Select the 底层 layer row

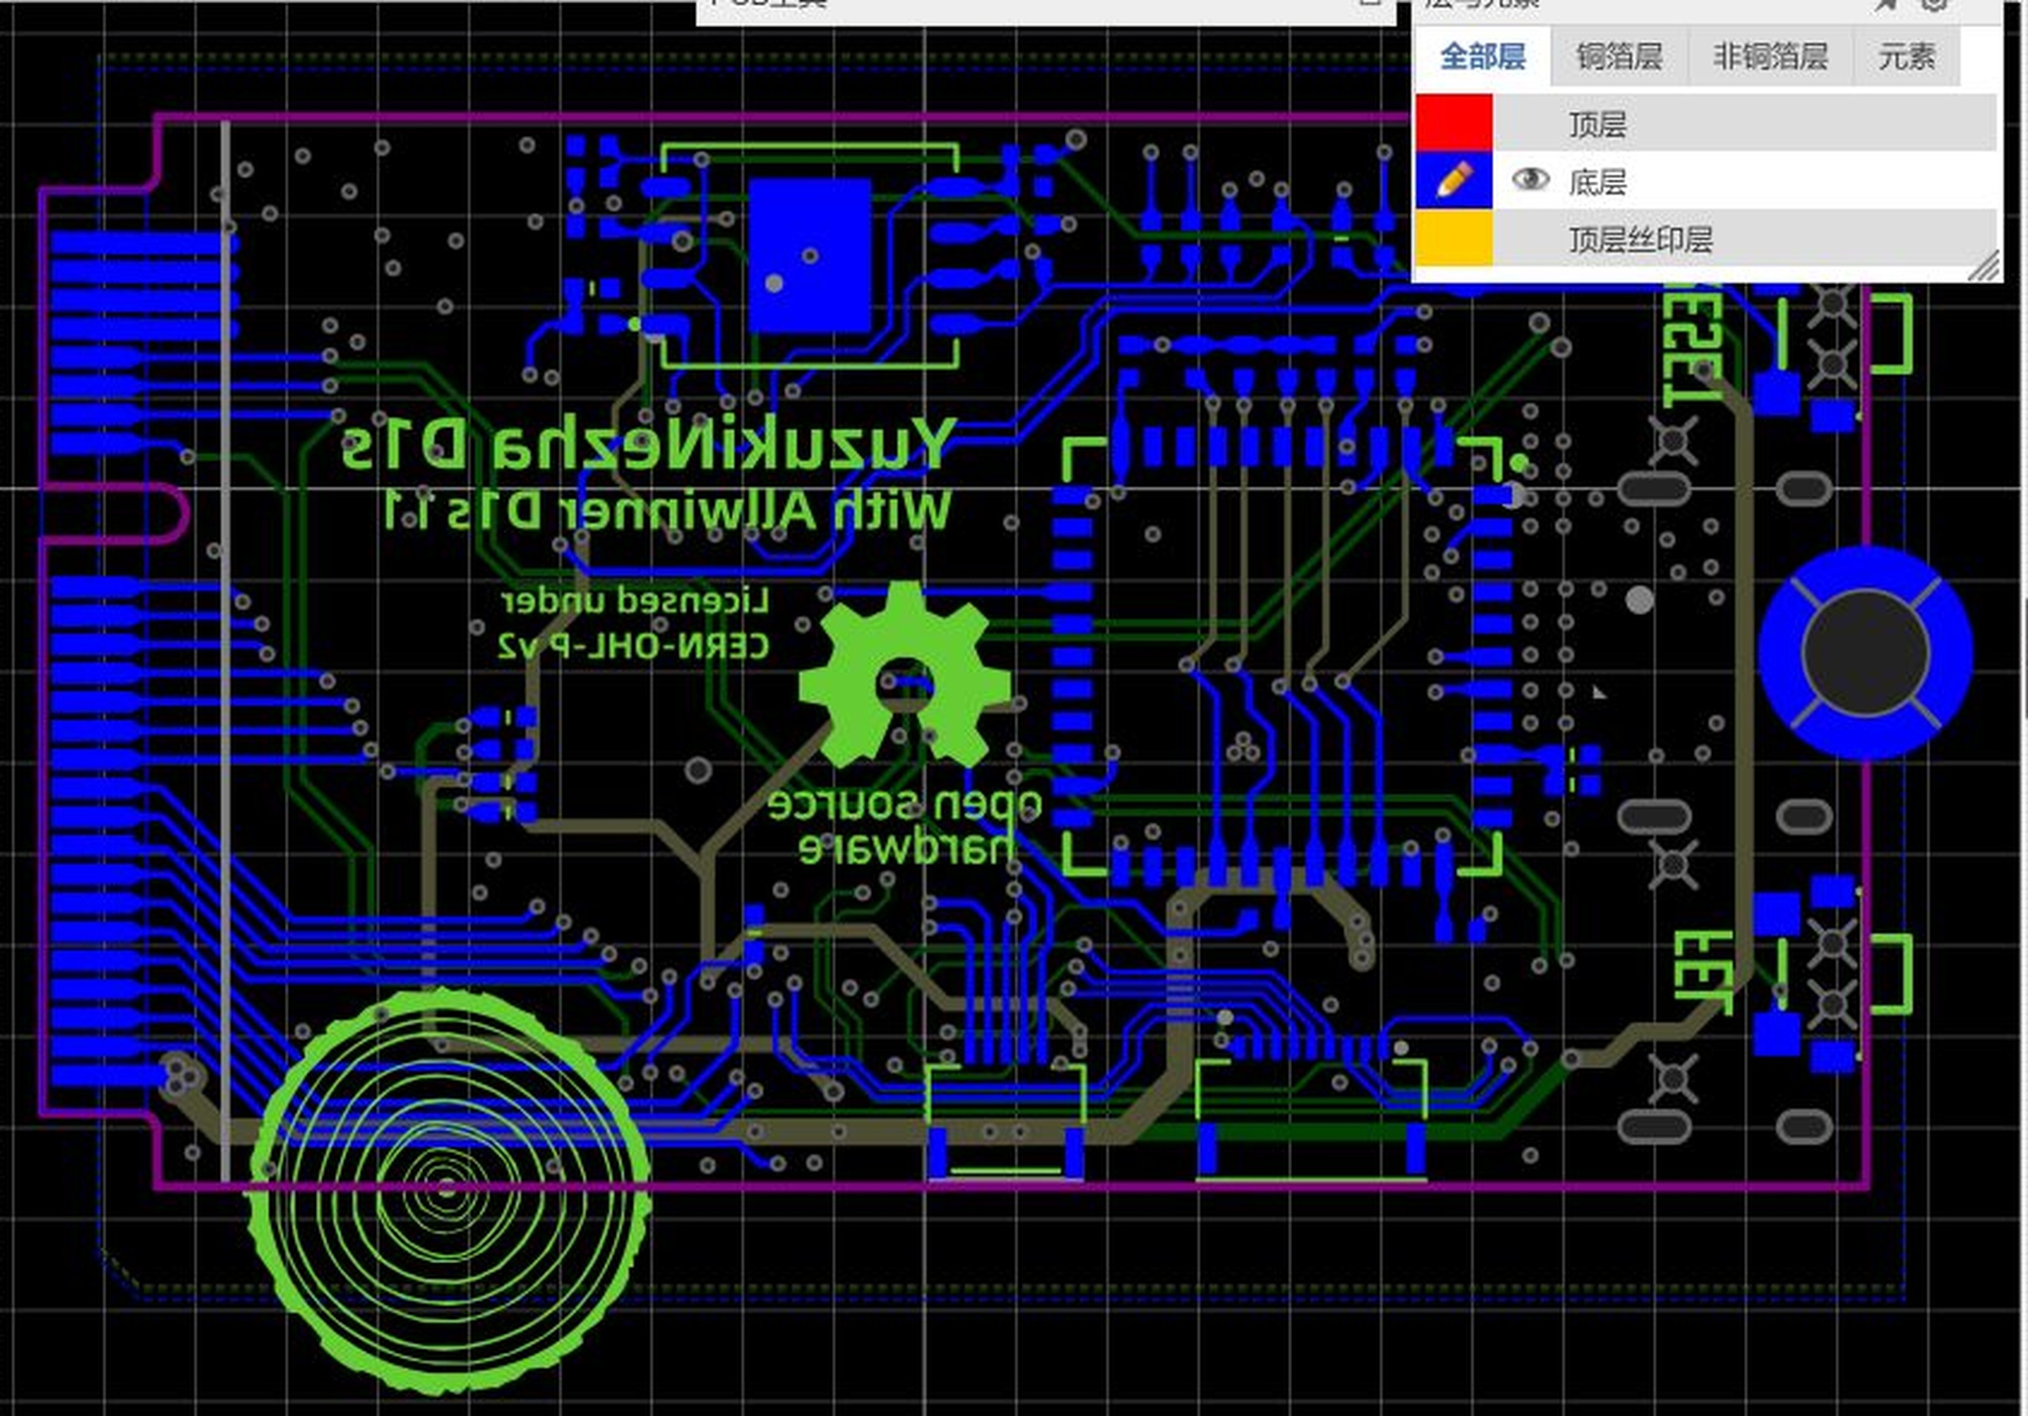(x=1707, y=180)
